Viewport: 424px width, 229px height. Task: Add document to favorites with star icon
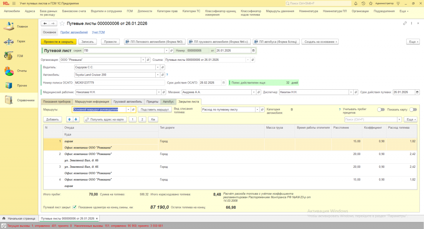pos(63,24)
